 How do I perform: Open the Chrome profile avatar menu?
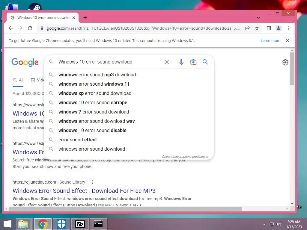pyautogui.click(x=279, y=28)
